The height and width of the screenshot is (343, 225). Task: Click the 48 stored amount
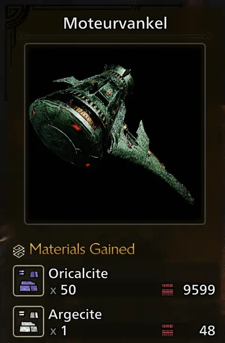coord(207,330)
